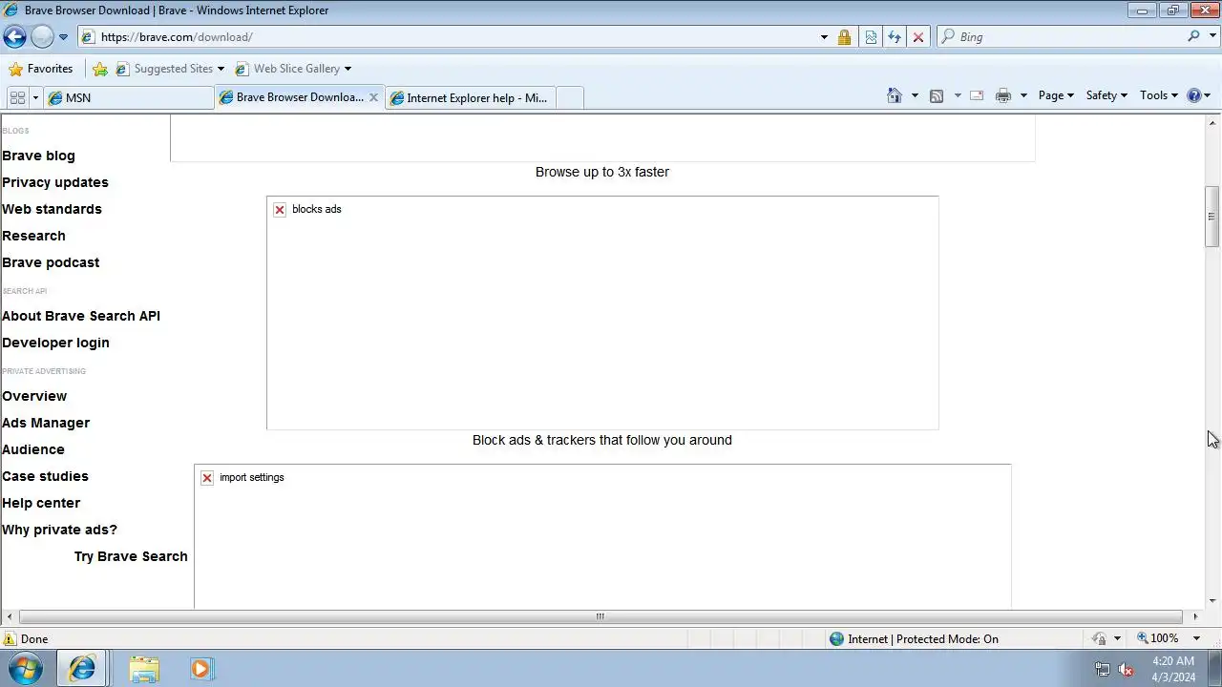Click the address bar with brave.com URL
Screen dimensions: 1222x687
449,37
